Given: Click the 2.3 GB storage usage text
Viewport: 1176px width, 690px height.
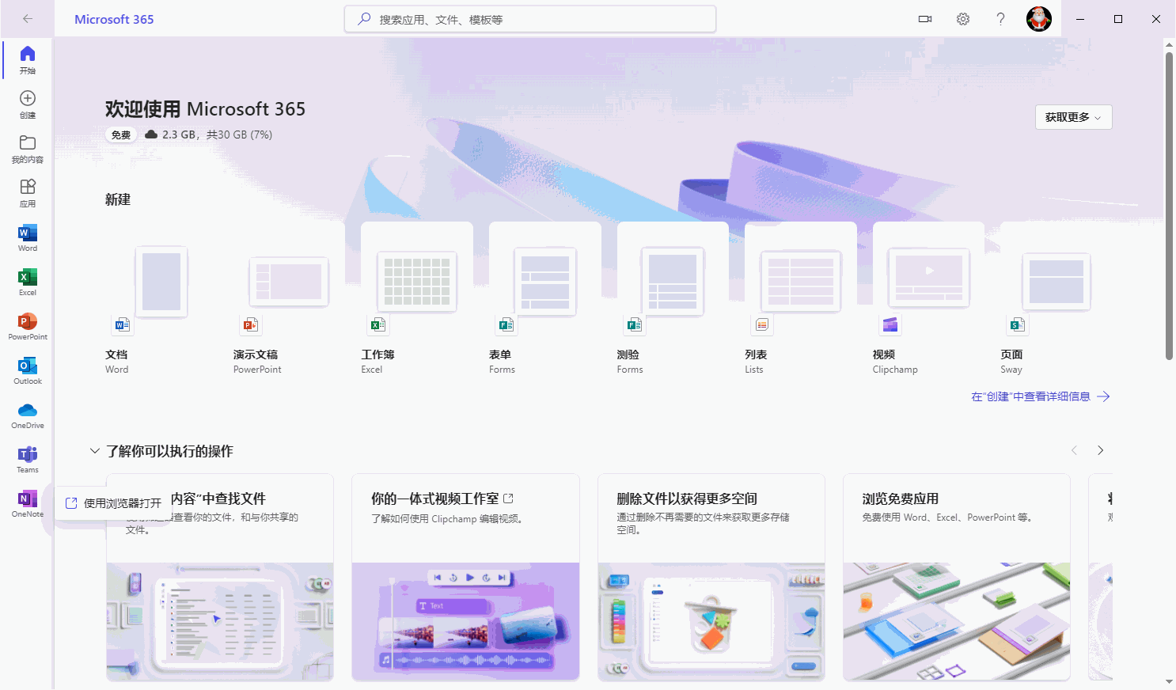Looking at the screenshot, I should click(218, 135).
